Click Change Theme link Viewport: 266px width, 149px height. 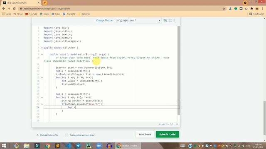(104, 20)
